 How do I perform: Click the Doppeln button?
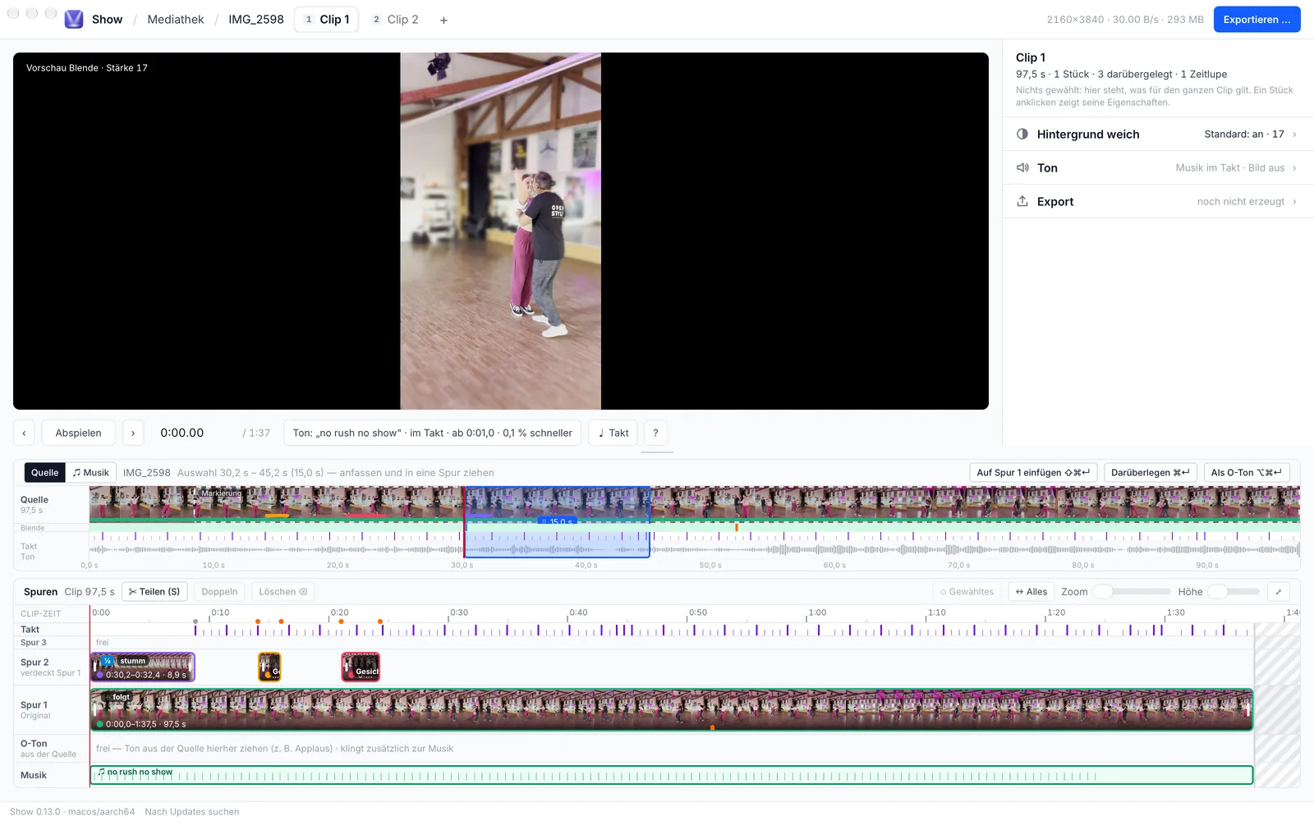219,591
